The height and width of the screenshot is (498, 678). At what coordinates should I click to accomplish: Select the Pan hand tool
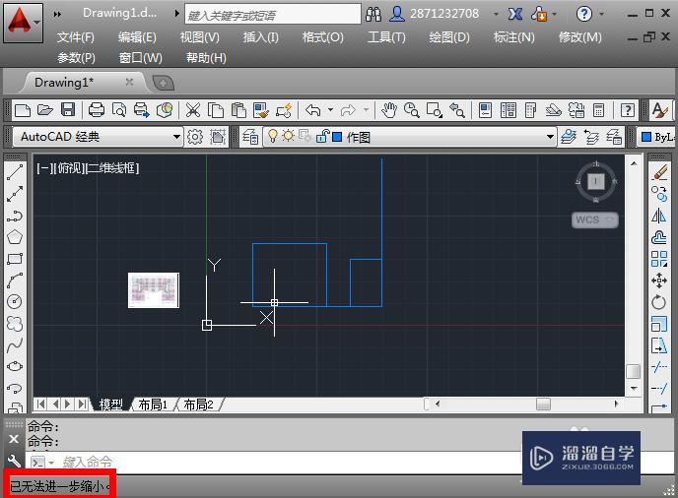[x=388, y=110]
